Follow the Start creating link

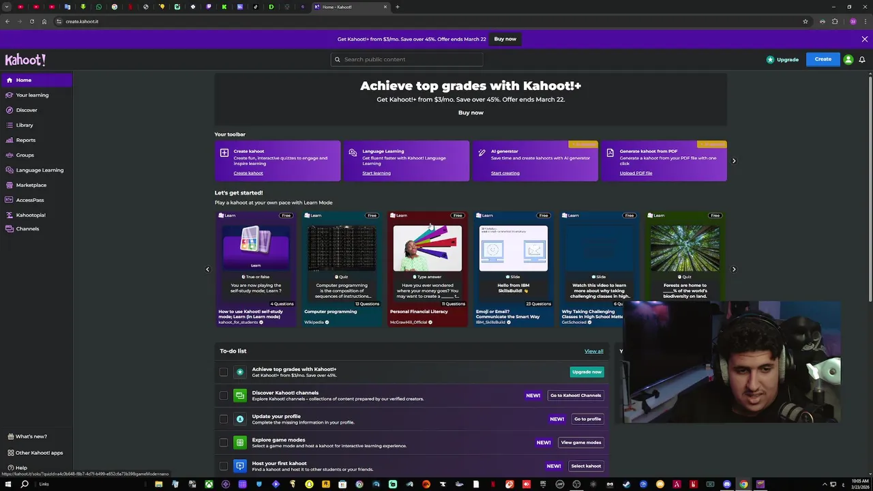point(505,173)
